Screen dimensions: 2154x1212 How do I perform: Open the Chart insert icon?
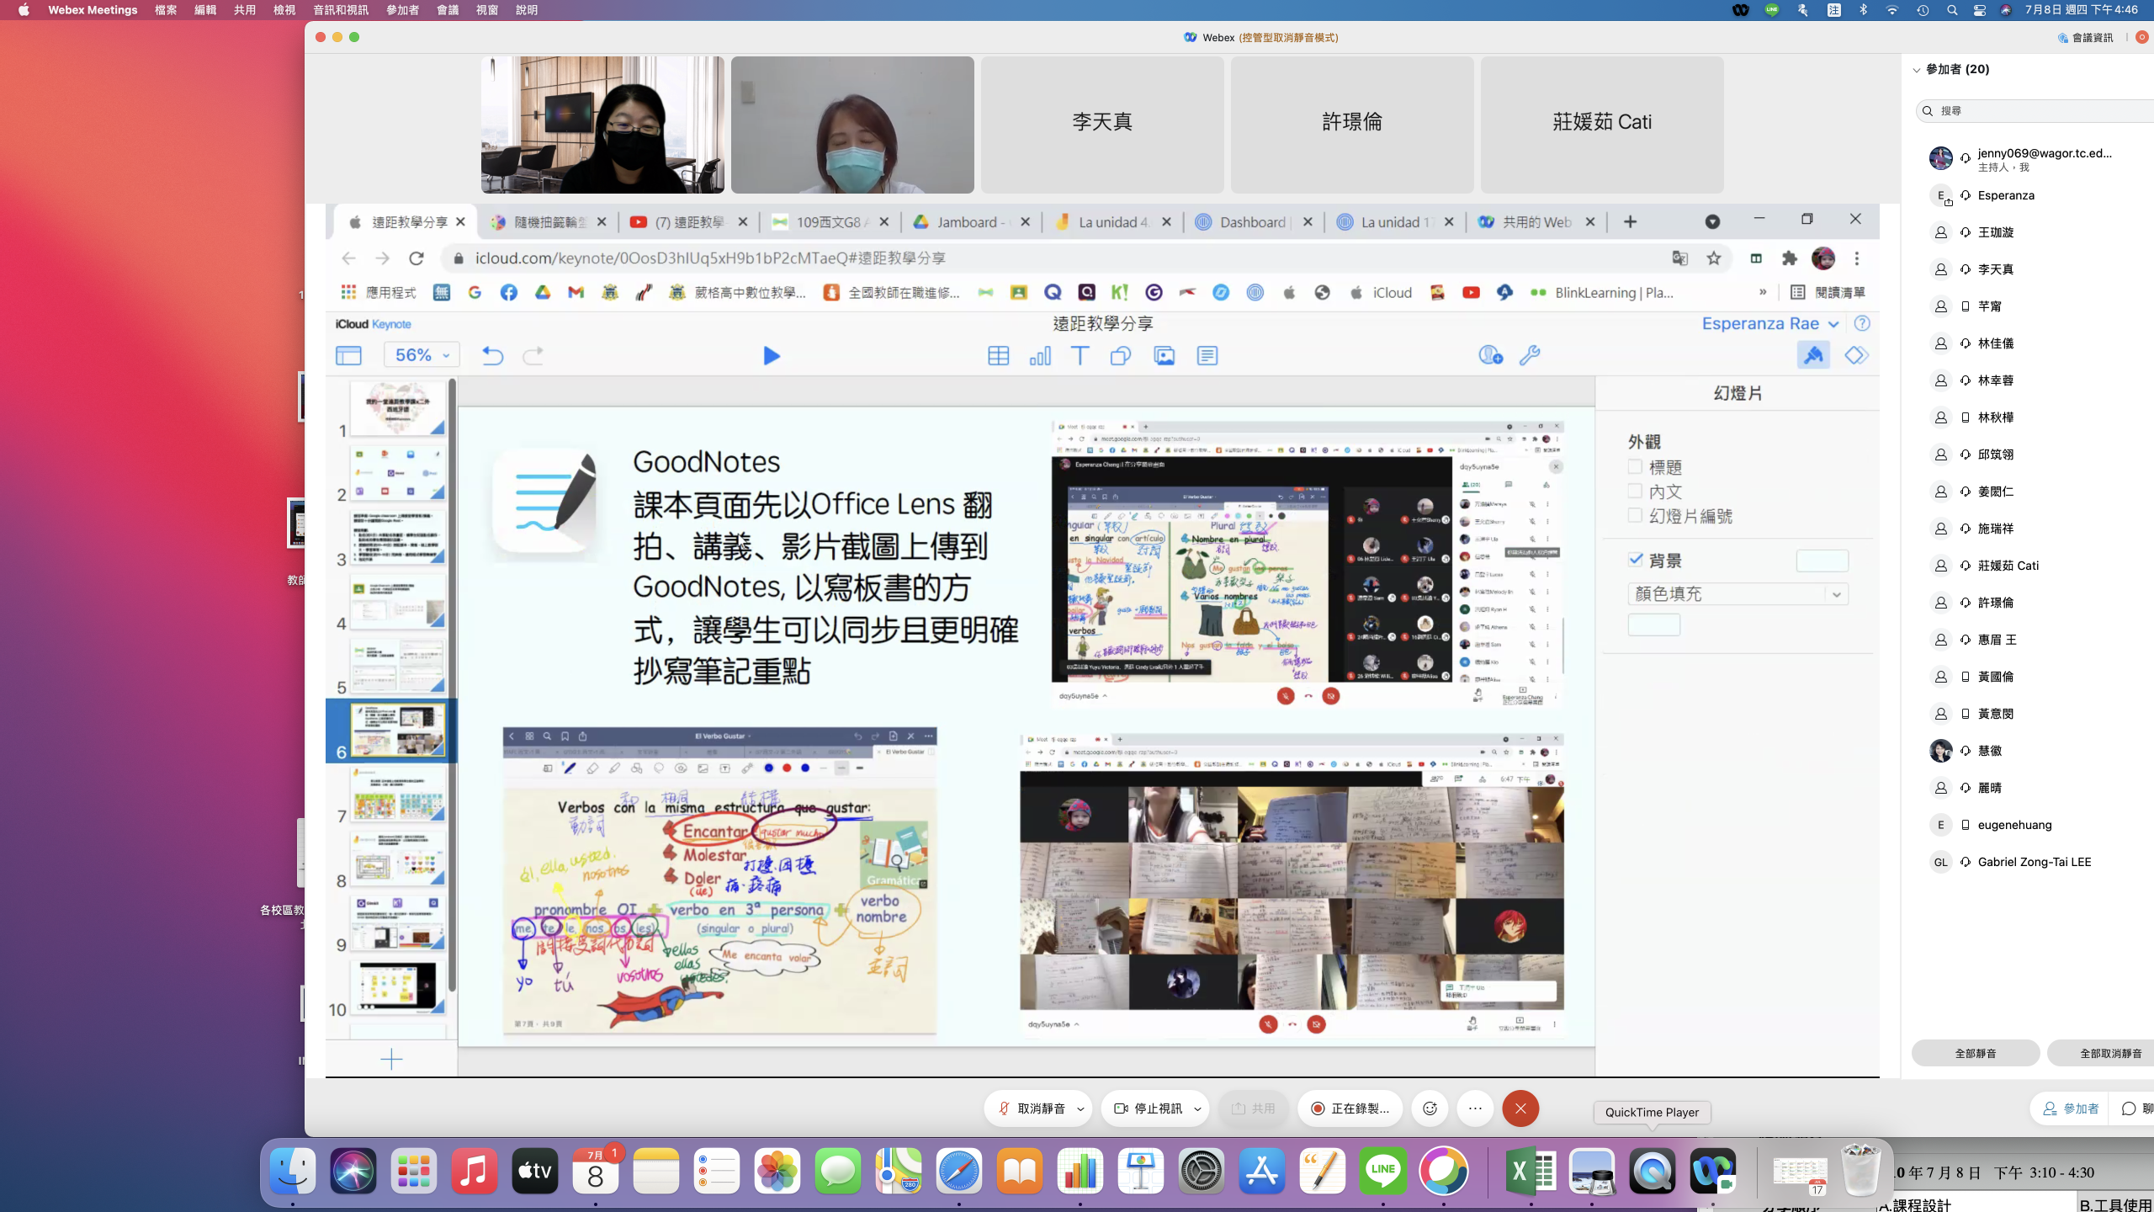point(1040,356)
